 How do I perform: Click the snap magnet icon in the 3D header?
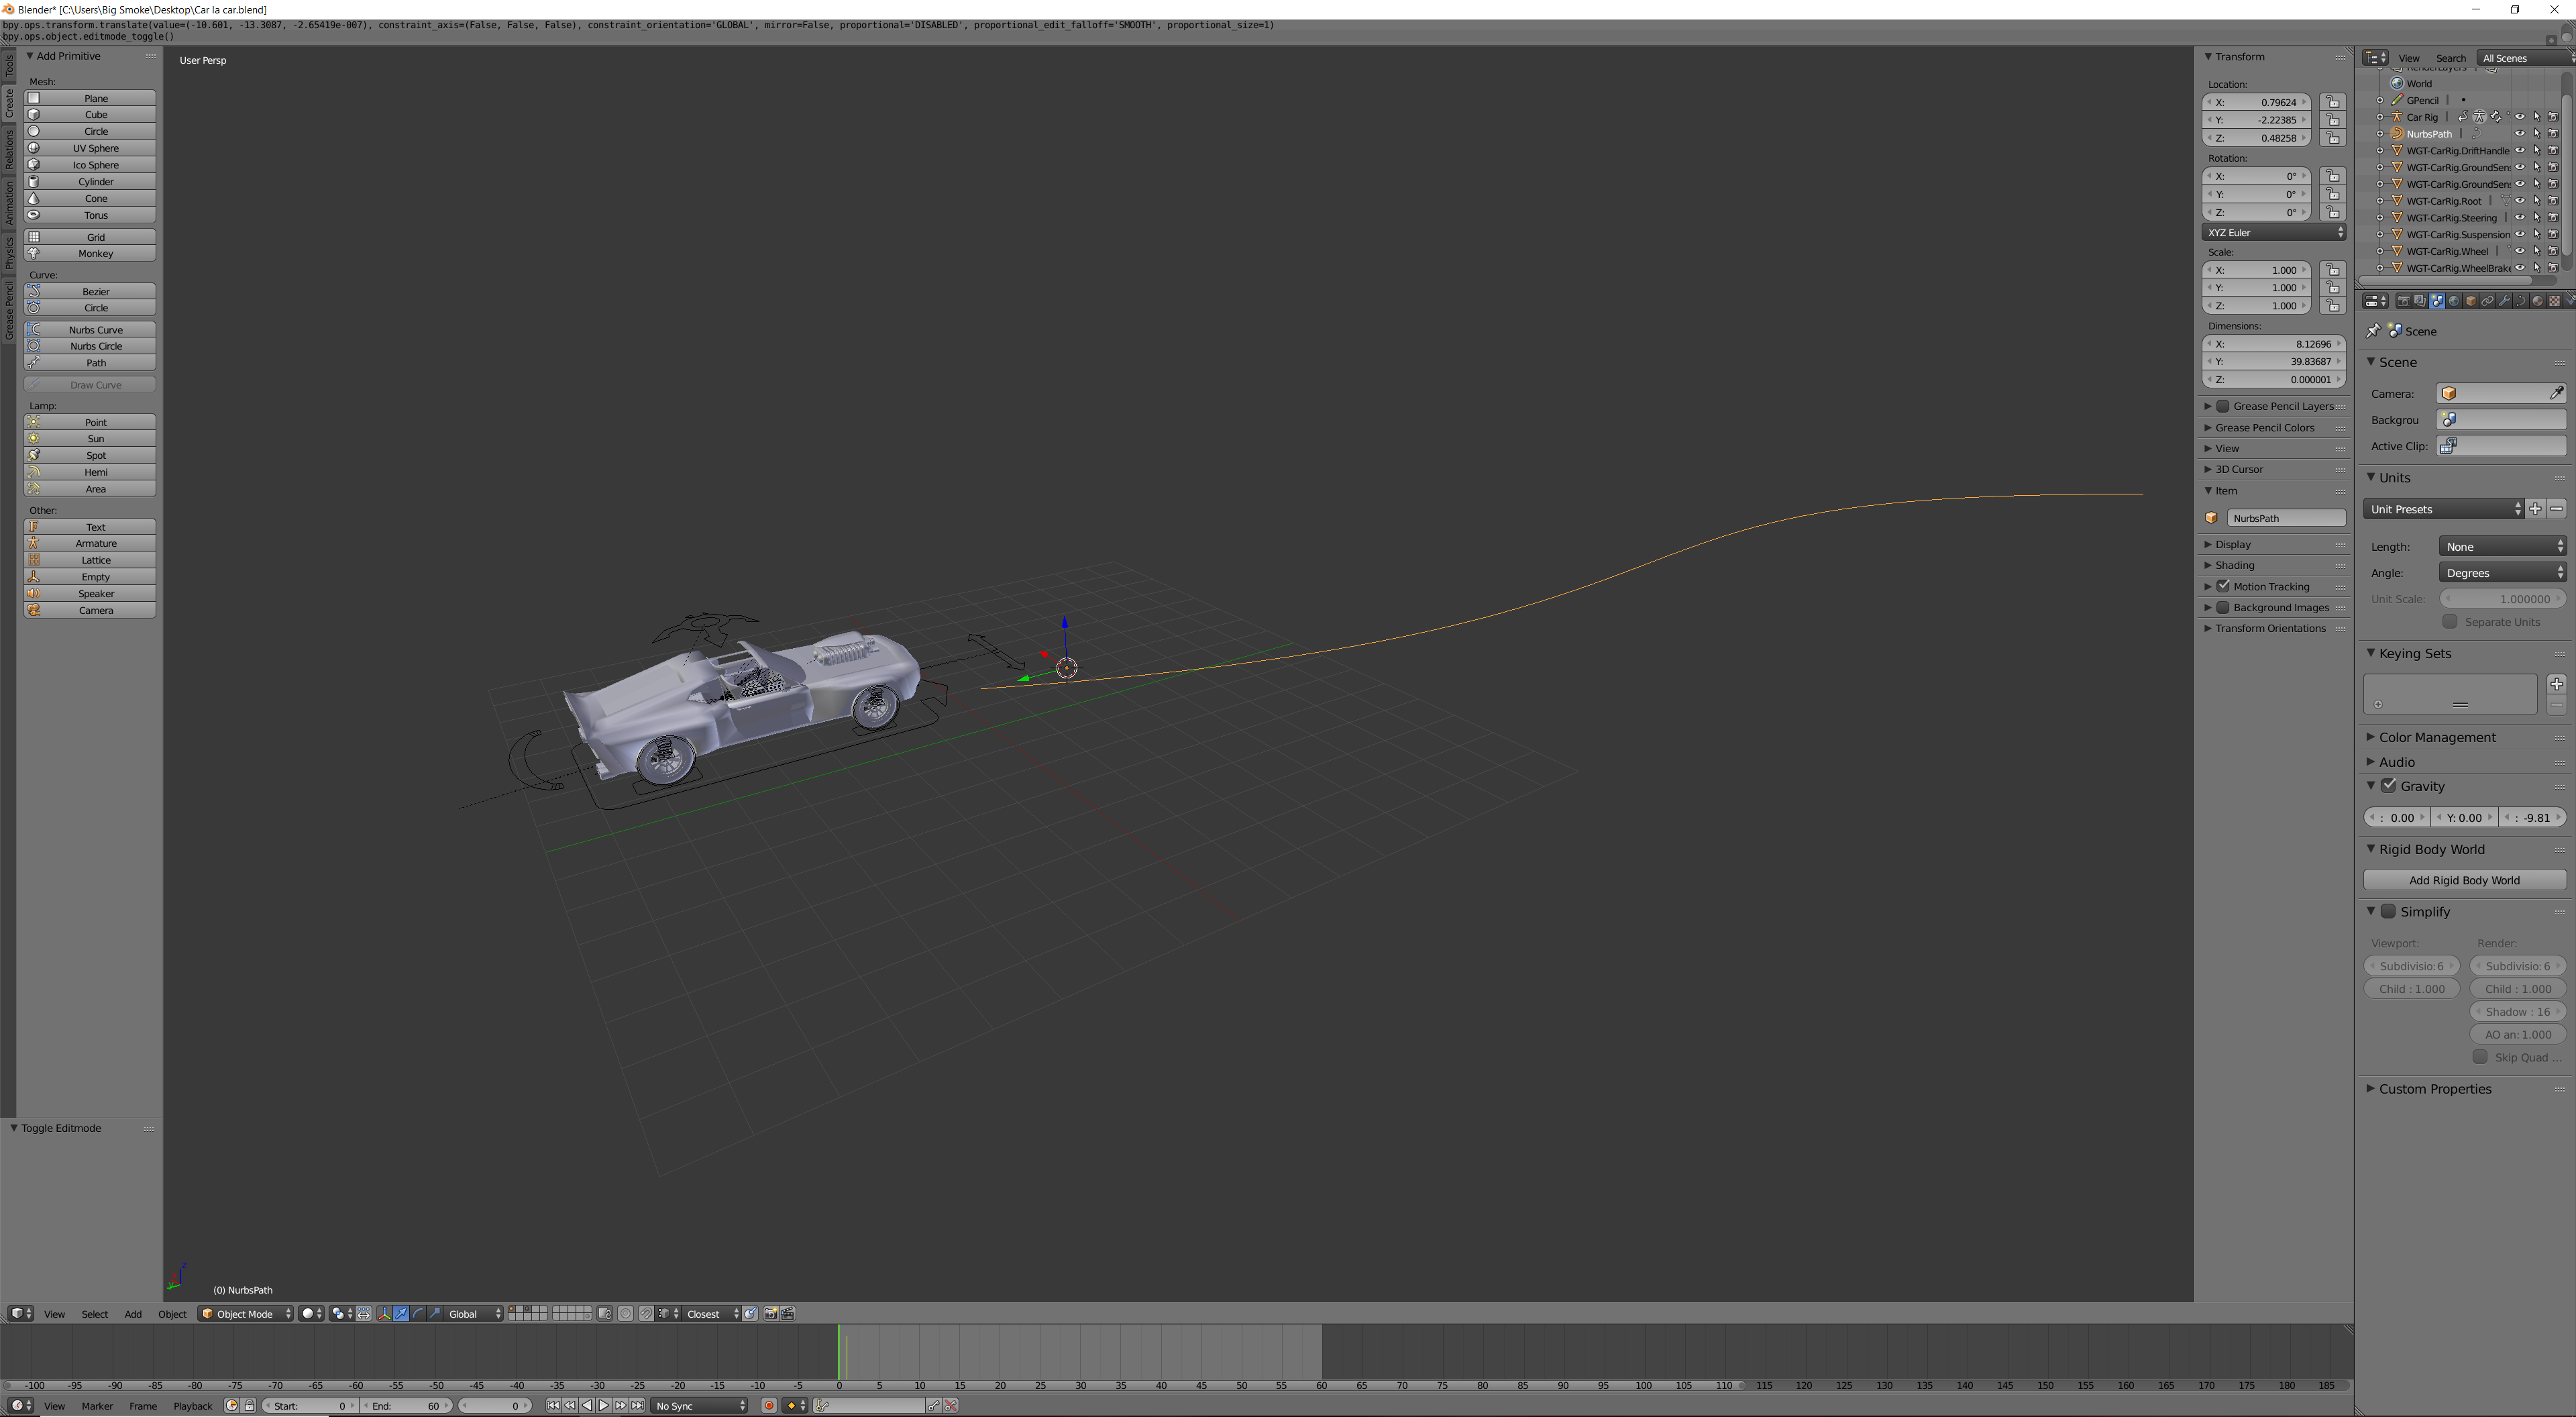(646, 1314)
